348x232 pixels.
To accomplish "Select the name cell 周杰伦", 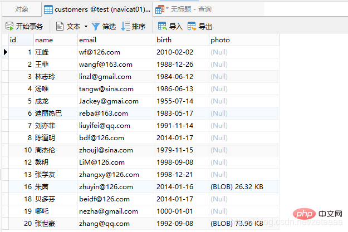I will (x=56, y=150).
